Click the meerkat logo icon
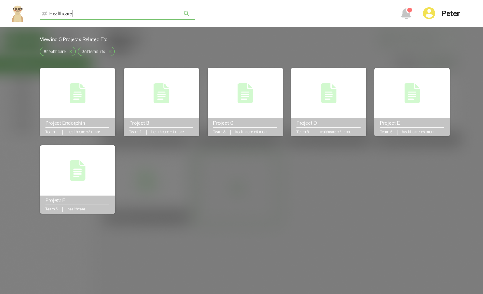The image size is (483, 294). coord(18,13)
